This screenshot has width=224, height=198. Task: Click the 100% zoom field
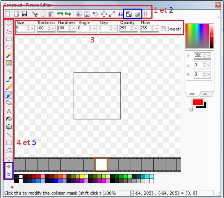117,193
